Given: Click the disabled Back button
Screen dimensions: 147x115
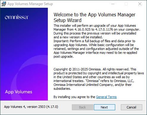Looking at the screenshot, I should pos(82,107).
